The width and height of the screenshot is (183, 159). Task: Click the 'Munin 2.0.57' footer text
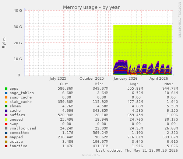(x=91, y=155)
